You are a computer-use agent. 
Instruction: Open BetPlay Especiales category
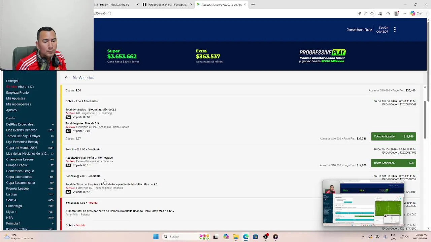point(30,124)
